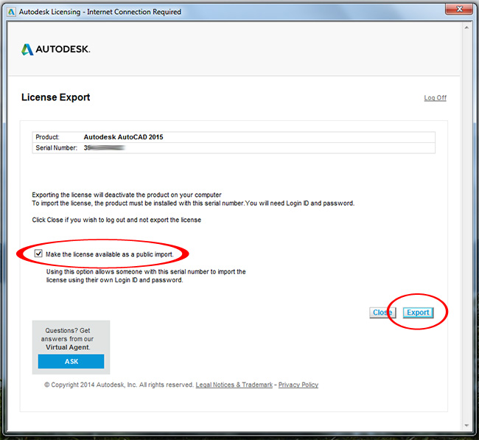This screenshot has height=440, width=479.
Task: Click the copyright 2014 Autodesk text
Action: point(119,385)
